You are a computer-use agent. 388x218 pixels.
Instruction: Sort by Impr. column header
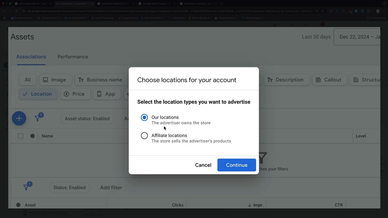pyautogui.click(x=255, y=205)
